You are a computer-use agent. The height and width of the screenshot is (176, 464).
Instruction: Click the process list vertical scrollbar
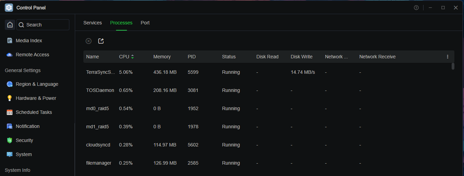453,66
